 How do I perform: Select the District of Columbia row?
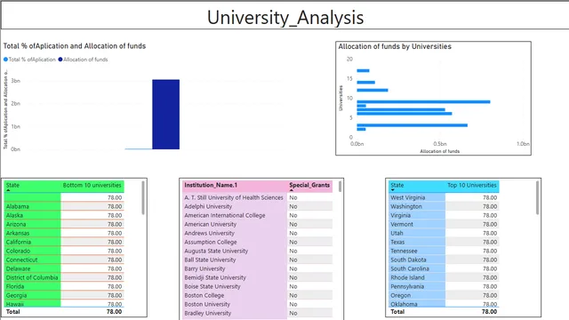[64, 277]
